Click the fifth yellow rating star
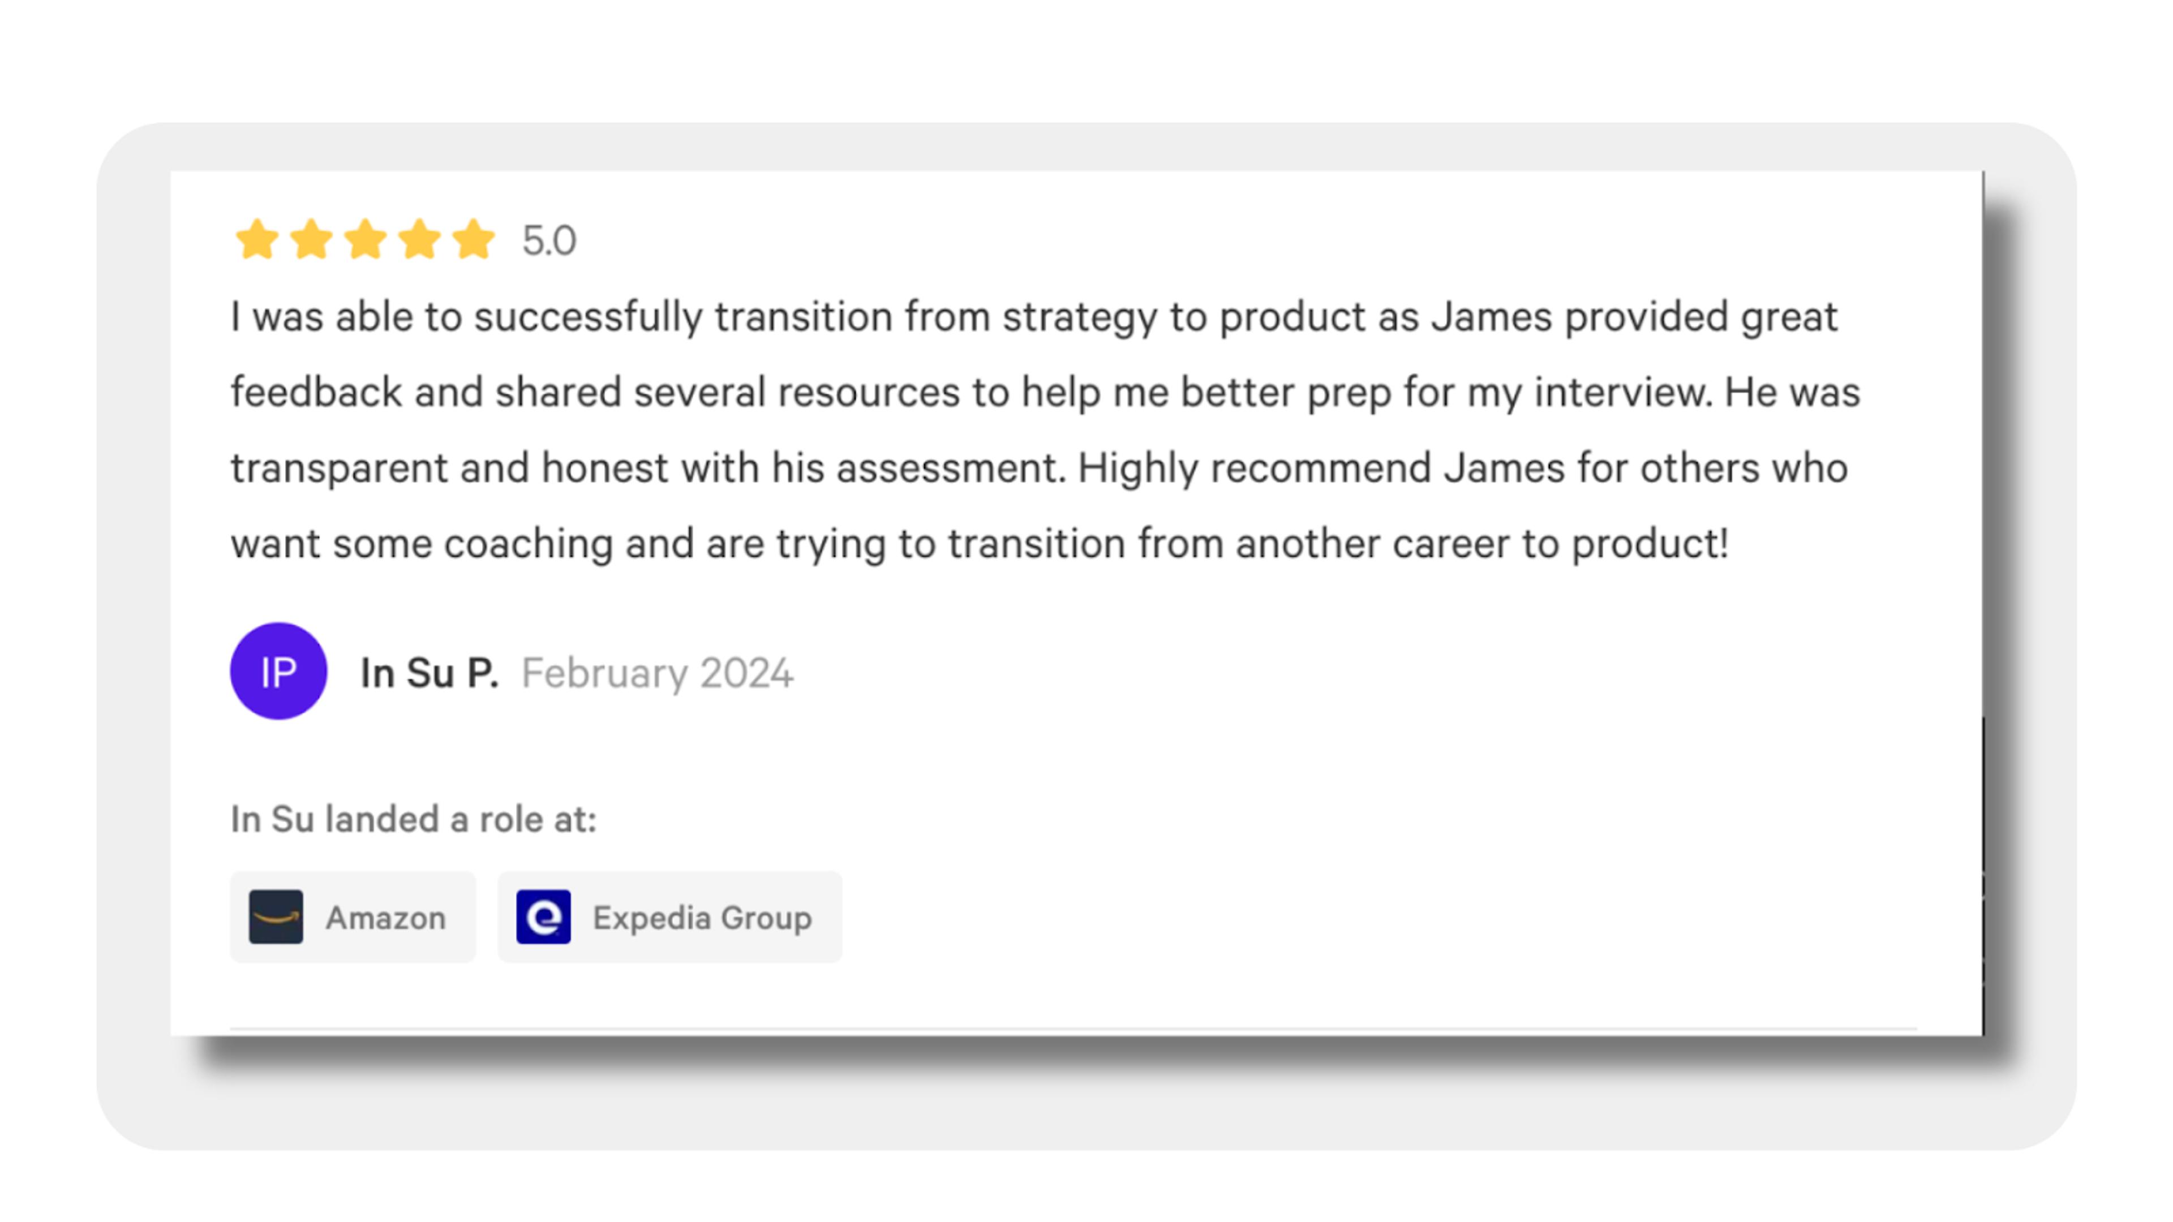The image size is (2173, 1222). [473, 239]
